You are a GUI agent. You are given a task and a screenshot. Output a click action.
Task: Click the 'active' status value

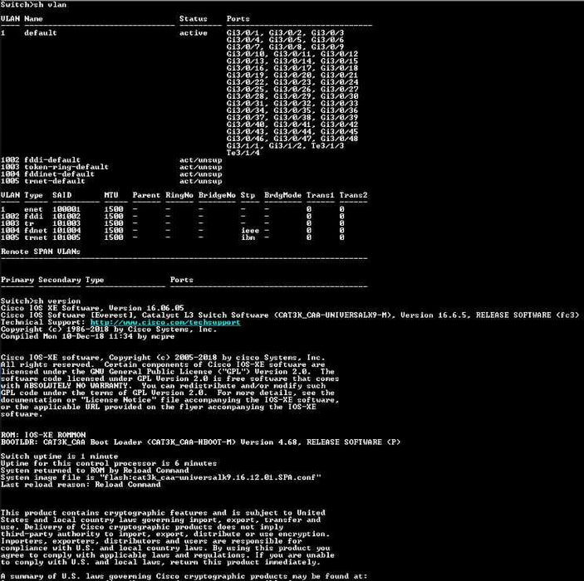194,32
